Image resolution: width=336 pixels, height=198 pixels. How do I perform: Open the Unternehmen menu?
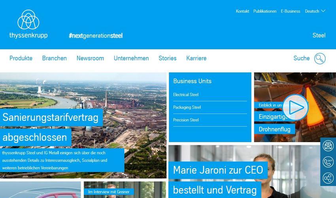pos(131,58)
